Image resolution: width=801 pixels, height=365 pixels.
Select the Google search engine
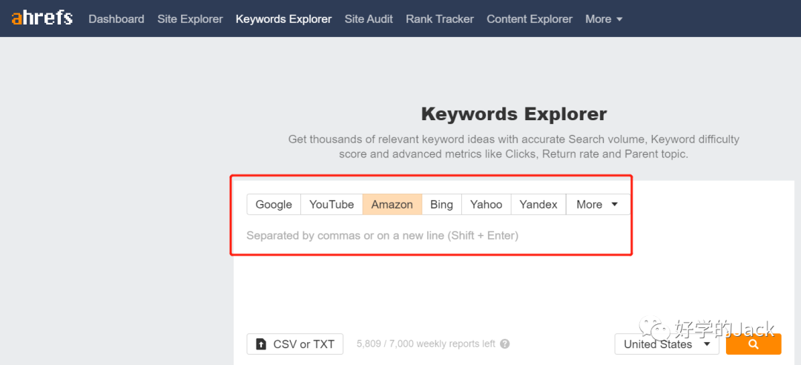(x=274, y=205)
